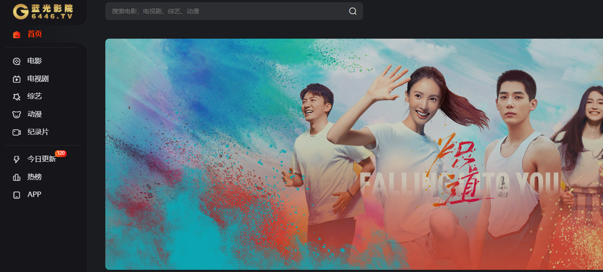Click the red home icon beside 首页

pos(17,35)
